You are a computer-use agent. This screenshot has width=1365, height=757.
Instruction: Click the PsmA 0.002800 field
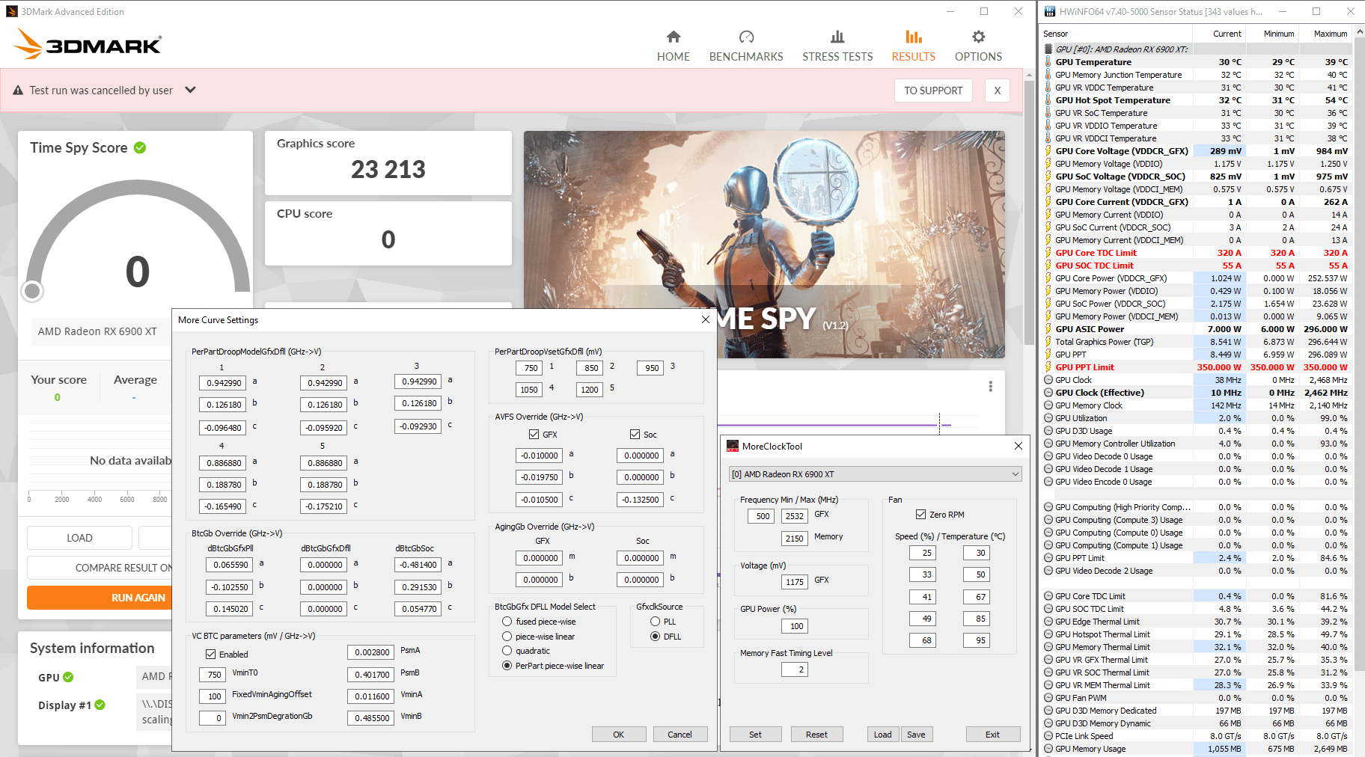[372, 652]
